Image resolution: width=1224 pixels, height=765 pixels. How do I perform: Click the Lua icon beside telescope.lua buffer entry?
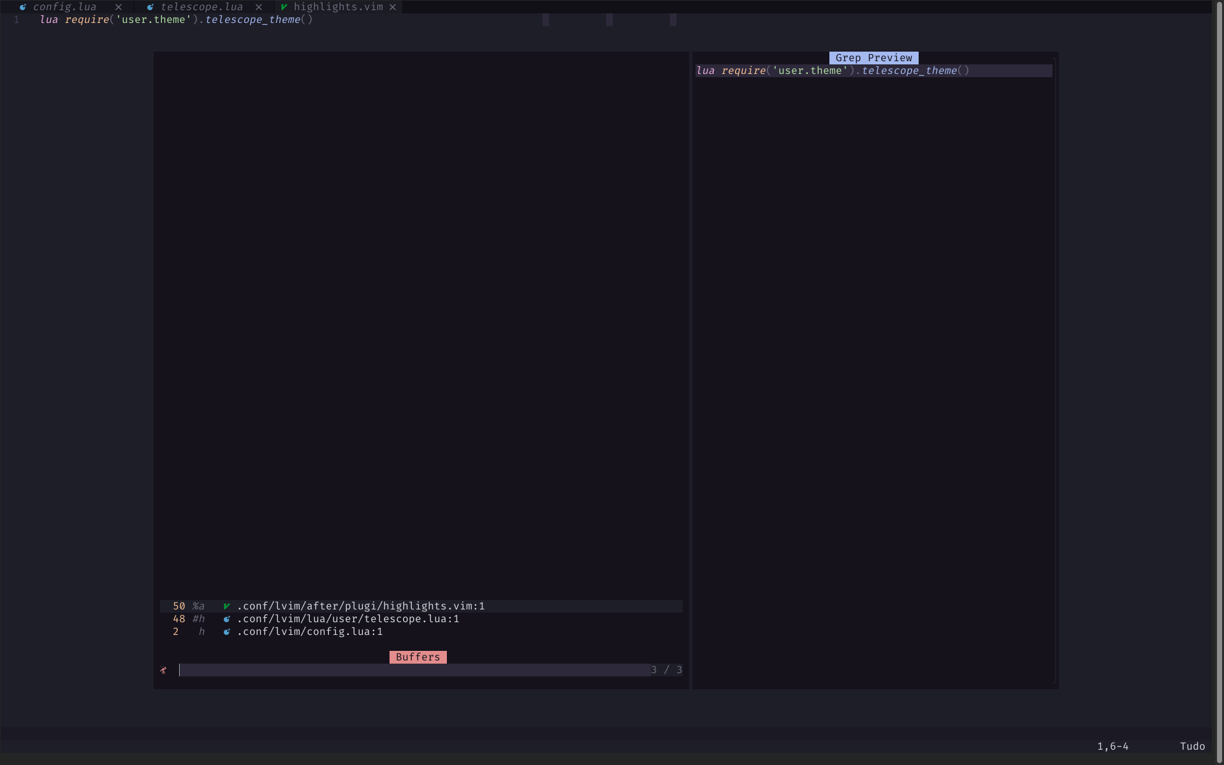point(226,618)
